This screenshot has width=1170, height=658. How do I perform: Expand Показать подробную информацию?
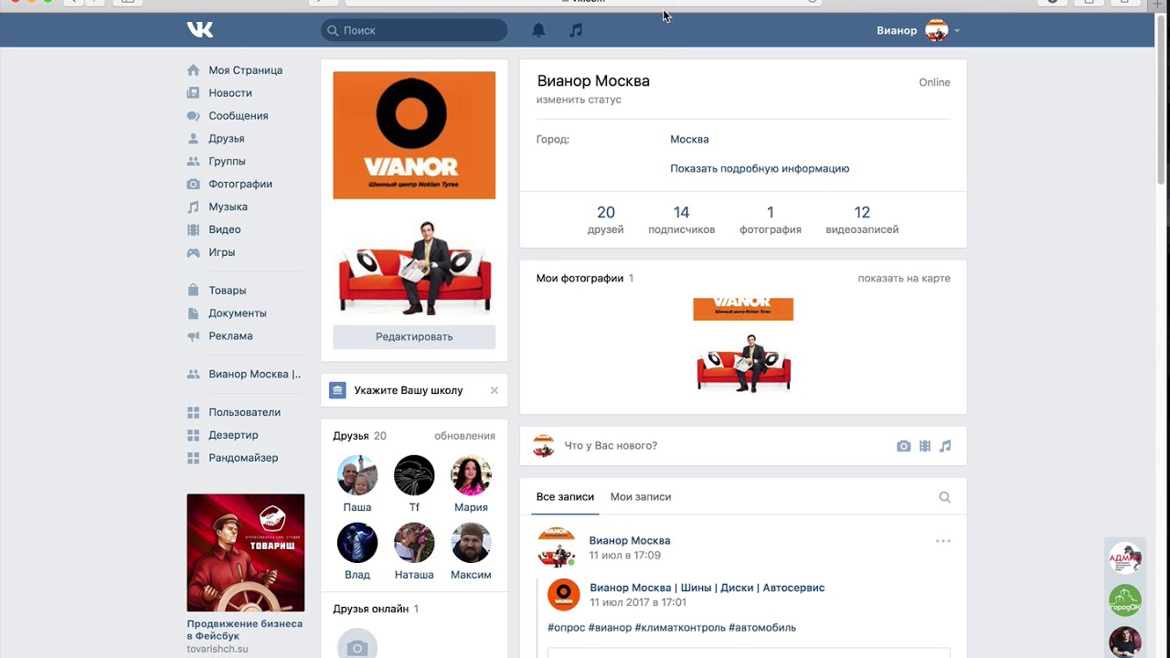coord(760,168)
